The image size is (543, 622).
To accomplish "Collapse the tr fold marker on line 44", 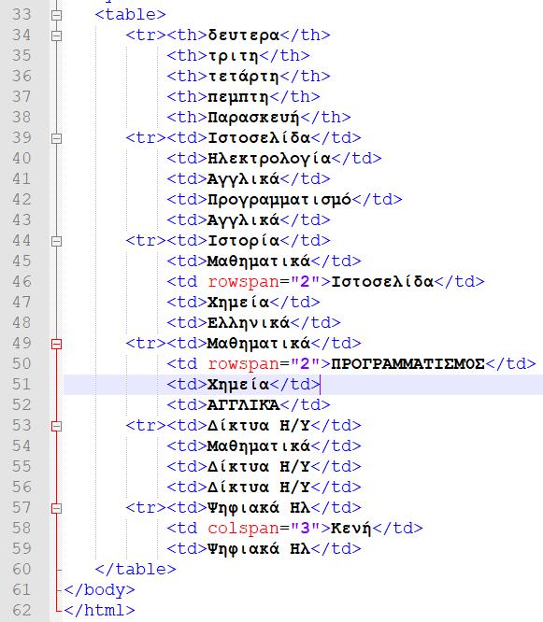I will point(57,241).
